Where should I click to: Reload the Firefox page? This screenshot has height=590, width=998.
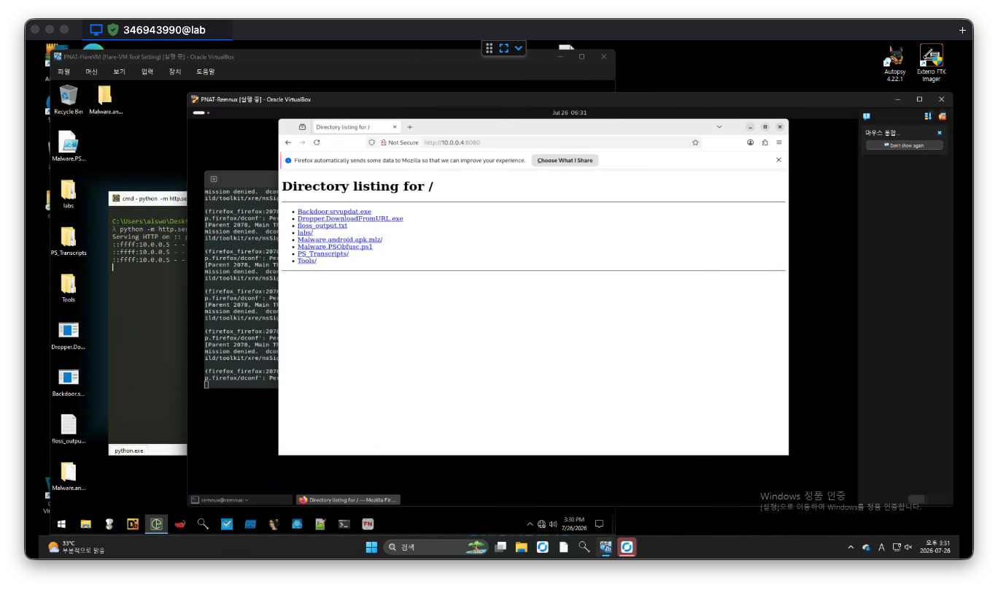(x=317, y=142)
